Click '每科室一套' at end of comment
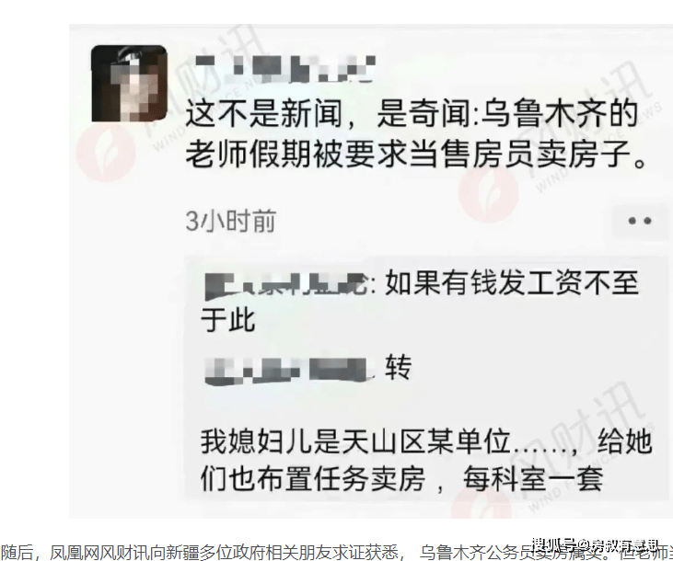This screenshot has height=561, width=673. (x=533, y=479)
